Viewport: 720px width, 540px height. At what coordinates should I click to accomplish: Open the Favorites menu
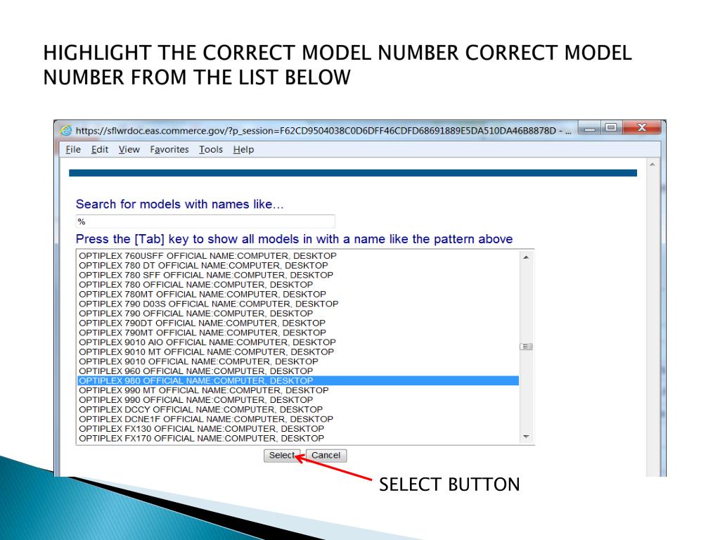pyautogui.click(x=169, y=149)
